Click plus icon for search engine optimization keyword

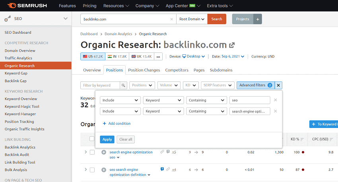point(104,152)
